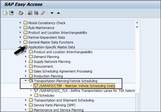
Task: Expand the Demand Planning node
Action: 26,56
